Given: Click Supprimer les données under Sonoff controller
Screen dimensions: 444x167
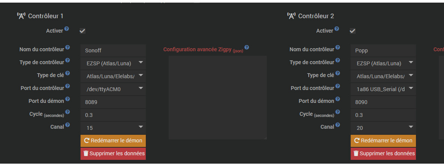Looking at the screenshot, I should click(x=113, y=154).
